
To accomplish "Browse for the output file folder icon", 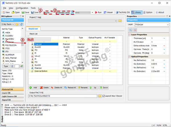I will click(100, 96).
